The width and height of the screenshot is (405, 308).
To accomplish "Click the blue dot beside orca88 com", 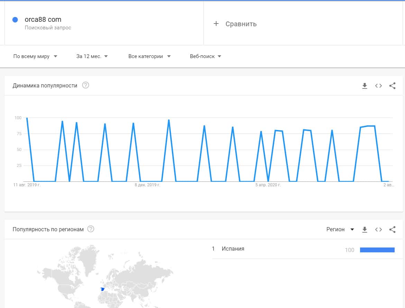I will [15, 20].
